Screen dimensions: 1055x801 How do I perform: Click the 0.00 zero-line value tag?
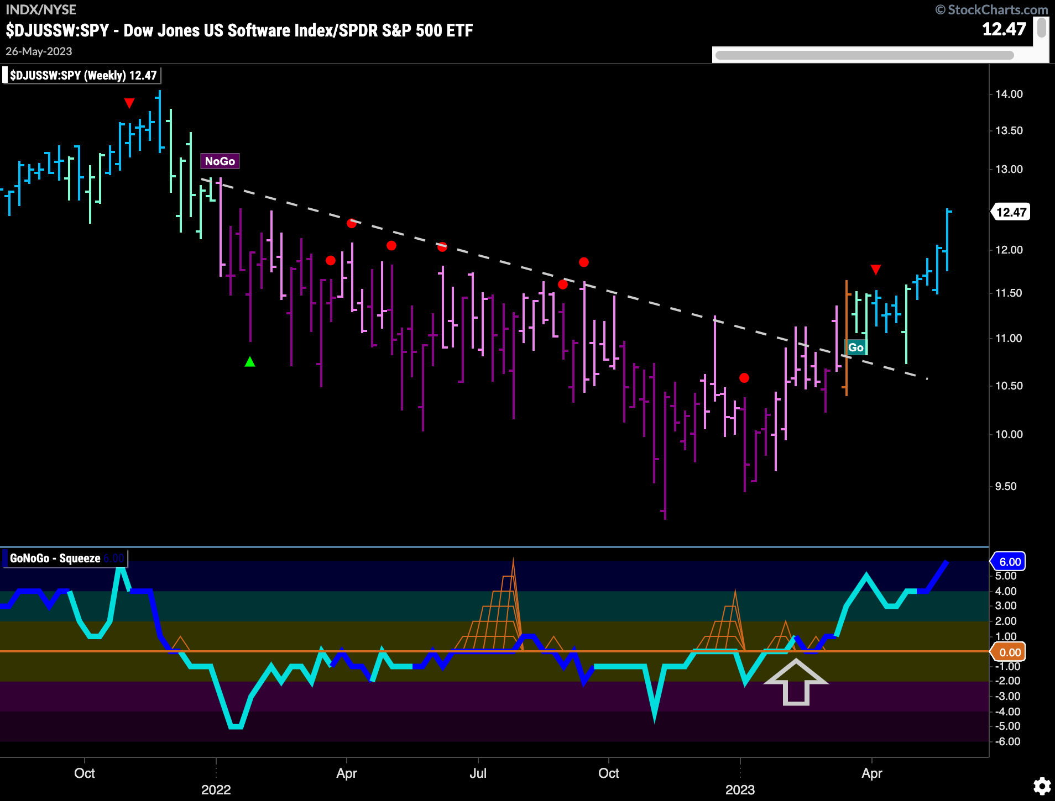[x=1009, y=652]
